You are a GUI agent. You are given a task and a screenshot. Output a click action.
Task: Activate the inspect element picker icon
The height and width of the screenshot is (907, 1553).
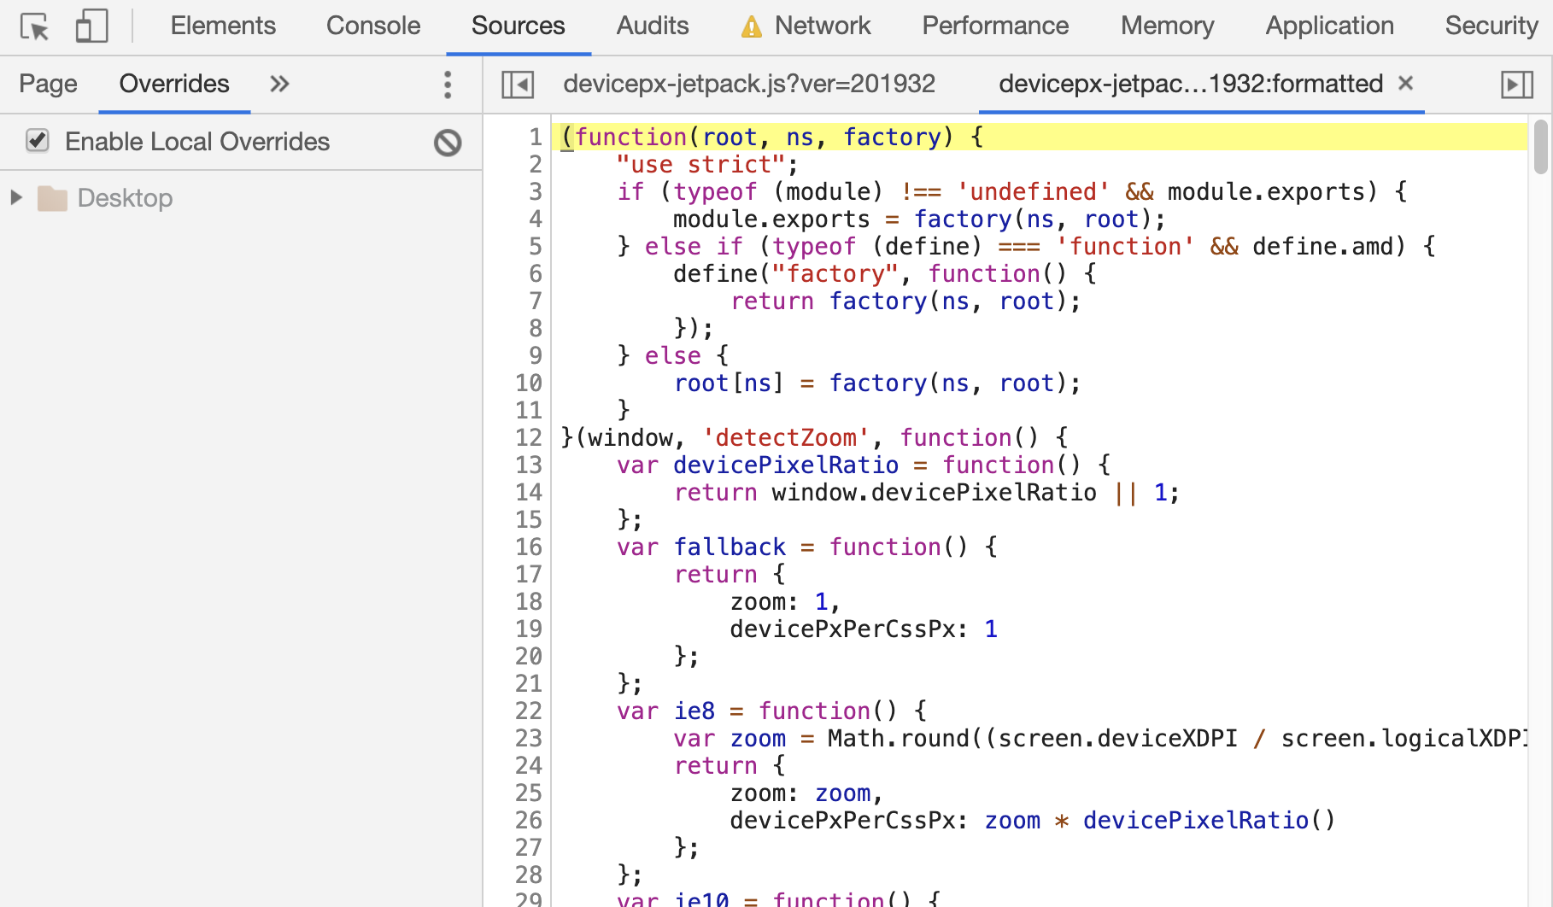tap(35, 26)
